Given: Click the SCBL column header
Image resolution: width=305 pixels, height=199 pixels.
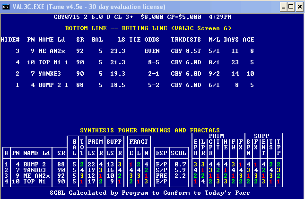Looking at the screenshot, I should click(x=178, y=153).
